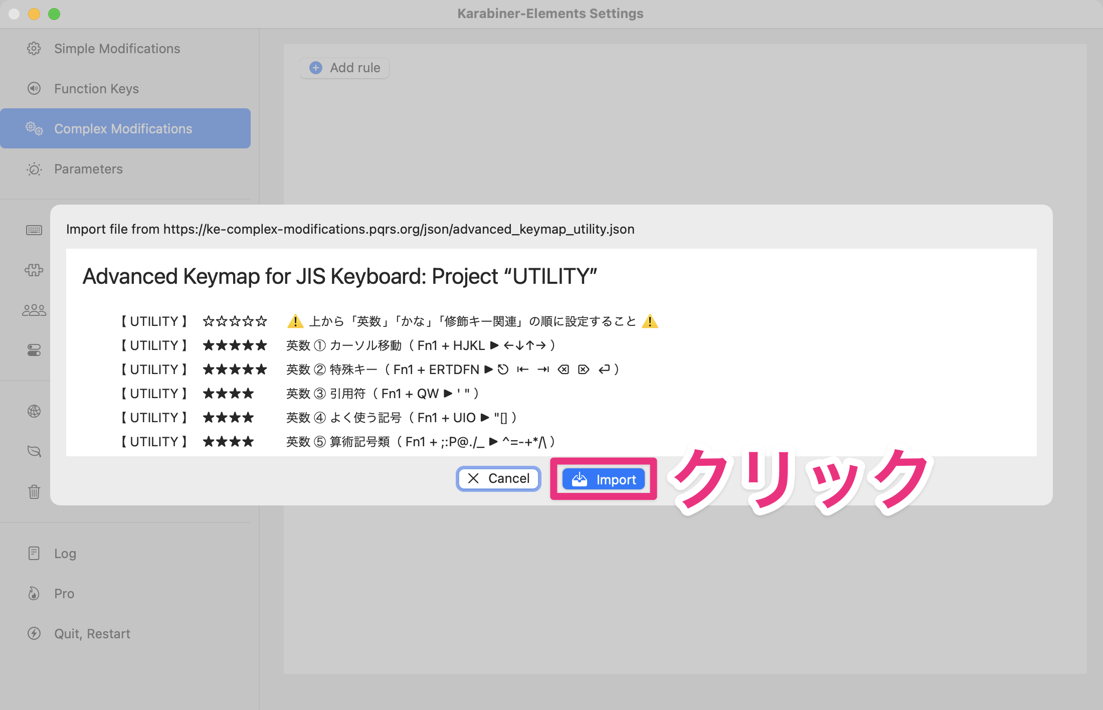The height and width of the screenshot is (710, 1103).
Task: Open Simple Modifications section
Action: tap(117, 49)
